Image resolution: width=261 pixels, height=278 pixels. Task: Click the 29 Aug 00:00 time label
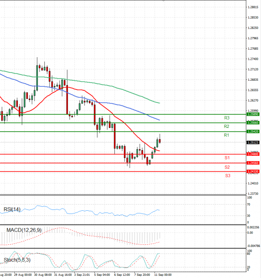pyautogui.click(x=23, y=275)
